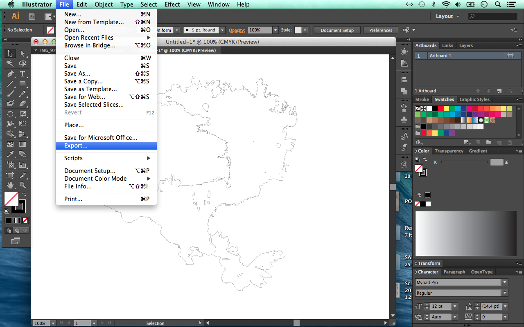
Task: Swap fill and stroke in Color panel
Action: pos(425,160)
